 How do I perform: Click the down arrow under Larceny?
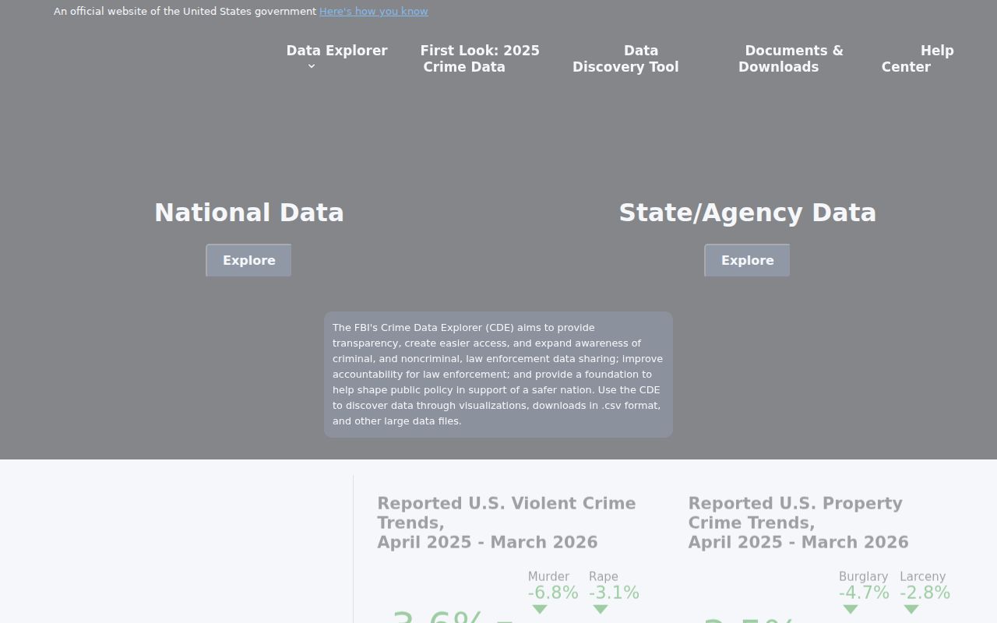pos(911,610)
